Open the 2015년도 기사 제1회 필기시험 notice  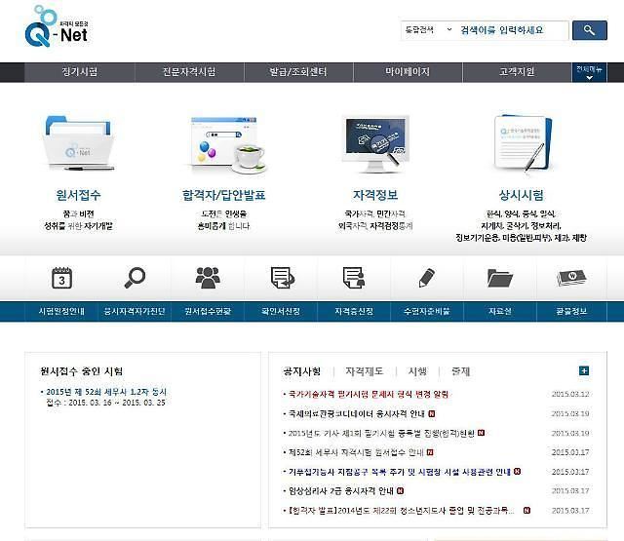click(x=381, y=433)
